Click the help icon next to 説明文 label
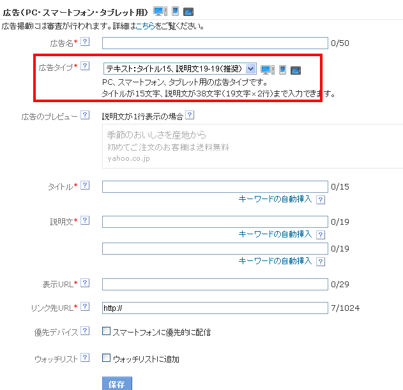403x390 pixels. coord(85,220)
